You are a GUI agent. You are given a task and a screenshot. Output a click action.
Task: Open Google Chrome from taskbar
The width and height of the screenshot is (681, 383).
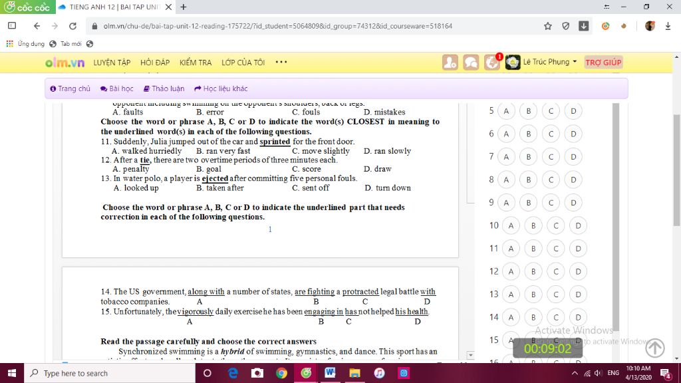pos(281,373)
